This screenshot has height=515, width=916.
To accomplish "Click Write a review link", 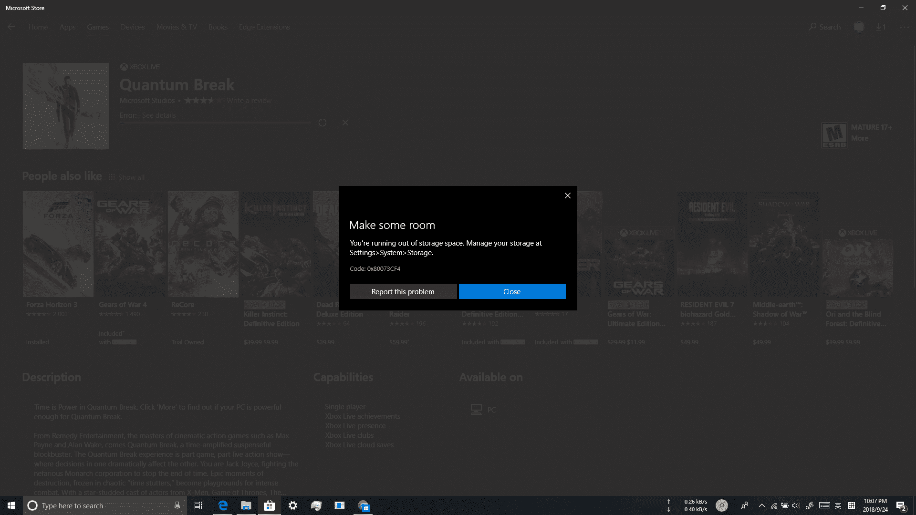I will (249, 101).
